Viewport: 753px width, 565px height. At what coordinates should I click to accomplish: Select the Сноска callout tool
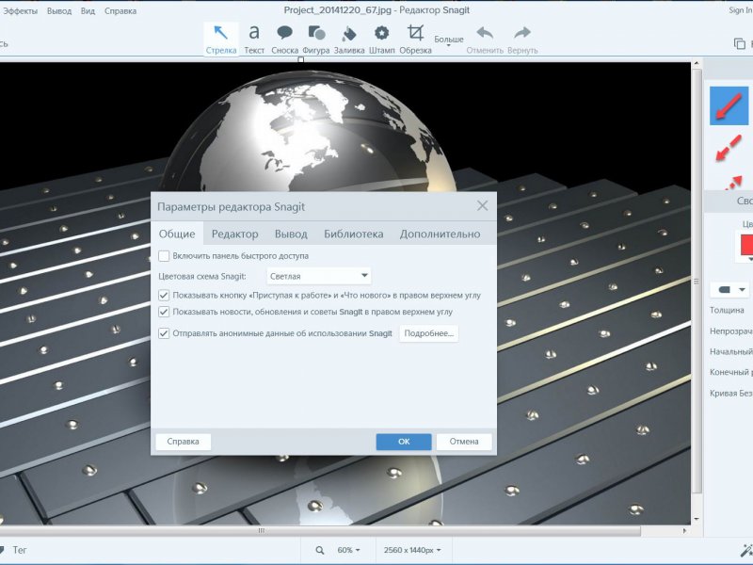(x=285, y=40)
